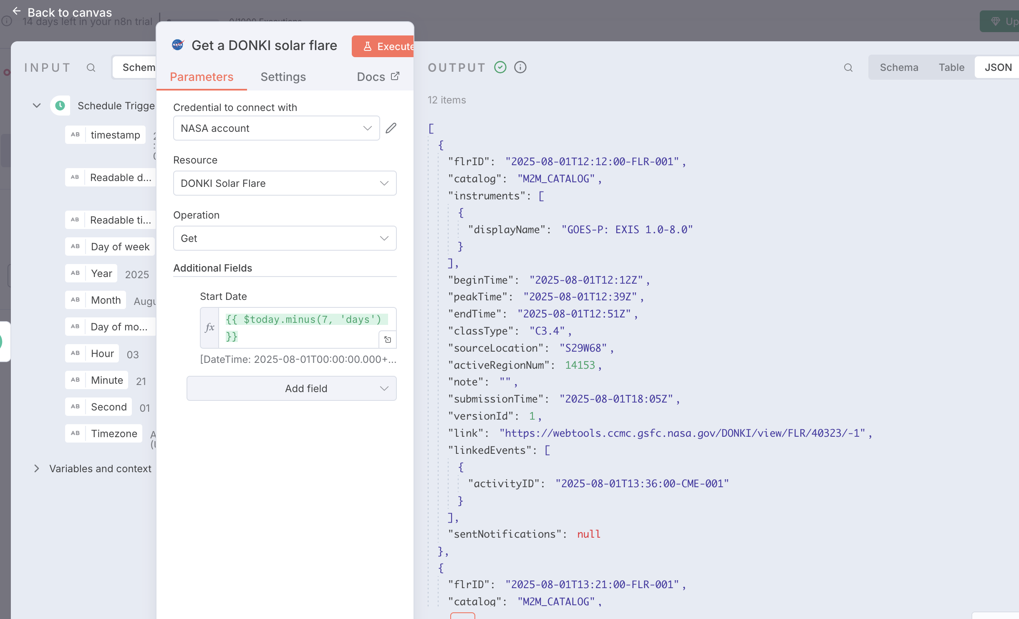The width and height of the screenshot is (1019, 619).
Task: Switch to the Parameters tab
Action: click(x=202, y=77)
